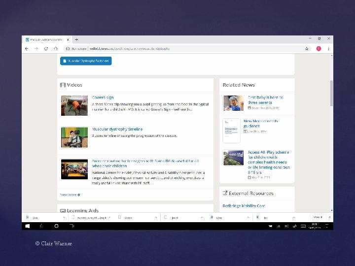The height and width of the screenshot is (266, 355).
Task: Close the downloads bar
Action: 330,217
